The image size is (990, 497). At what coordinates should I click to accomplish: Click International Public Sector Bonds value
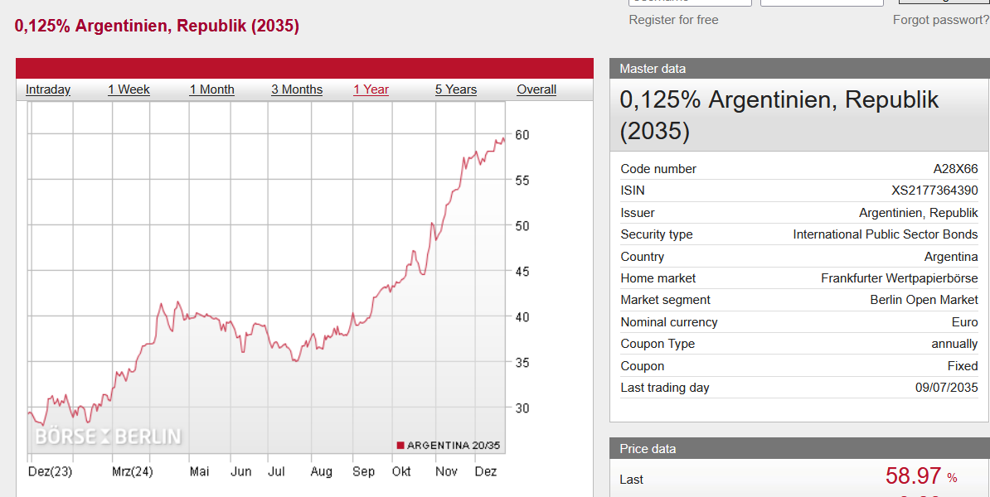coord(886,234)
